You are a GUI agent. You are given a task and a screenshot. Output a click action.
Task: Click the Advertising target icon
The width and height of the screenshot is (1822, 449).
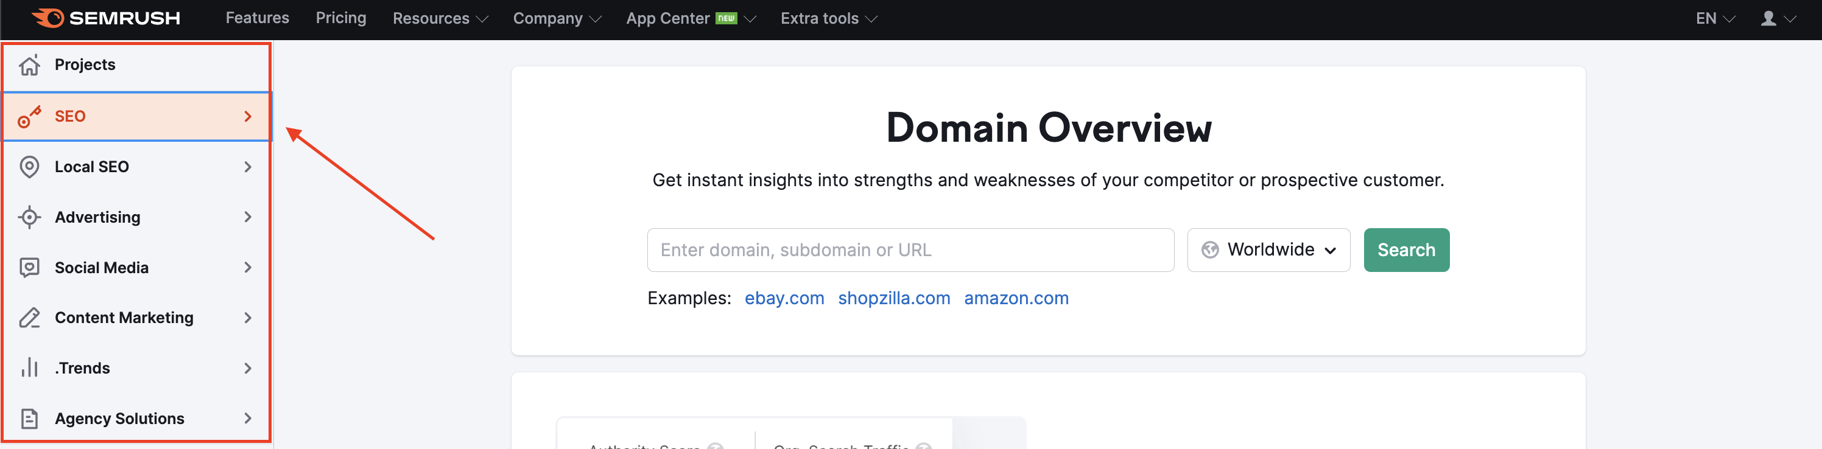point(29,217)
